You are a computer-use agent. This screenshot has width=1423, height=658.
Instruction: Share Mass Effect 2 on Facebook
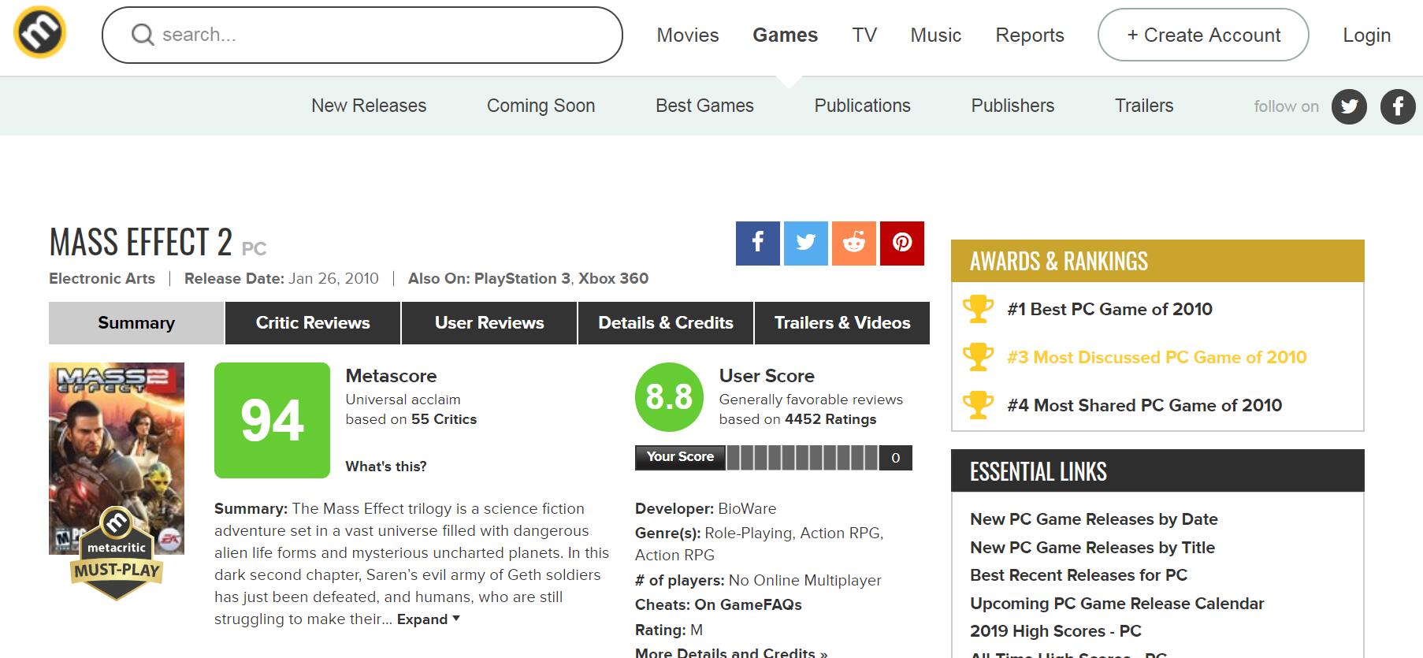(758, 243)
